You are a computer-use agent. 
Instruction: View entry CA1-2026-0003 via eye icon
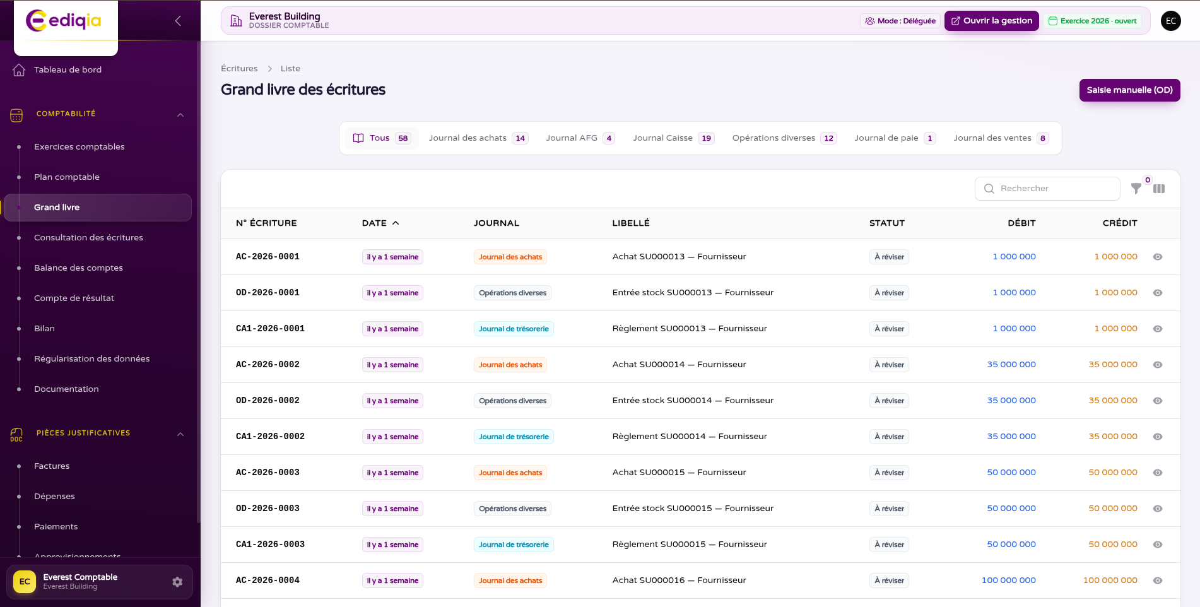1158,545
